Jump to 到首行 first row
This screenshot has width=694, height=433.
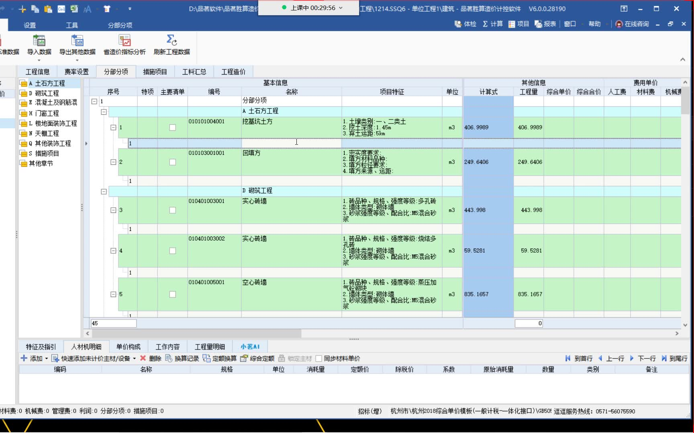tap(579, 358)
